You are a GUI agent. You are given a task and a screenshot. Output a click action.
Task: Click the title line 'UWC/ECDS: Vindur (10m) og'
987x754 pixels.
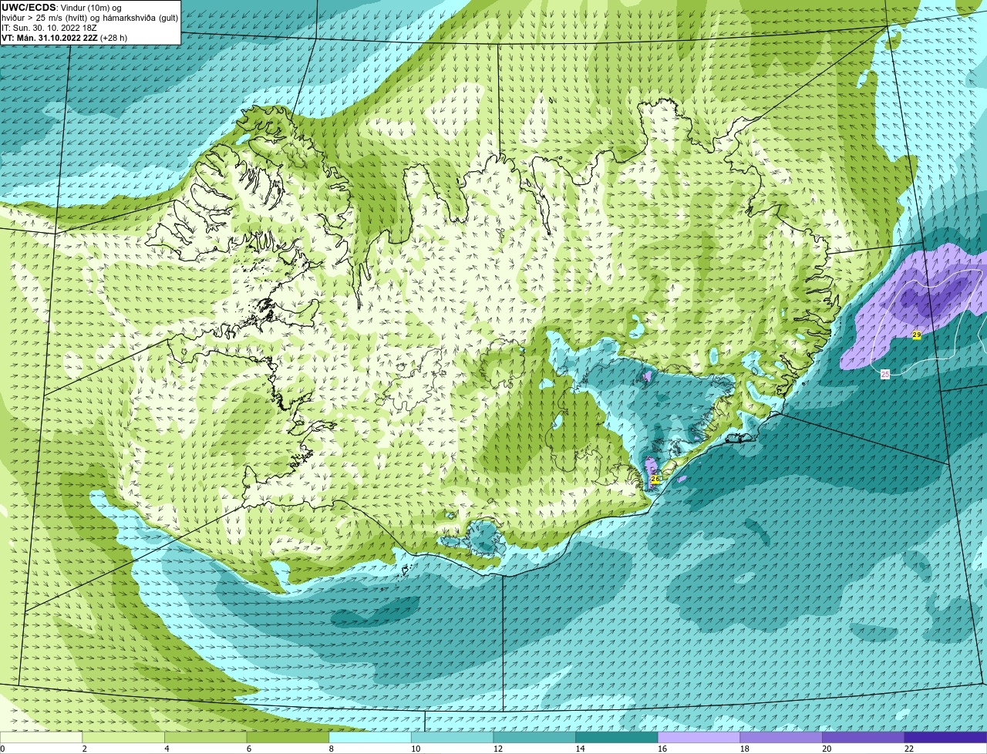click(62, 8)
